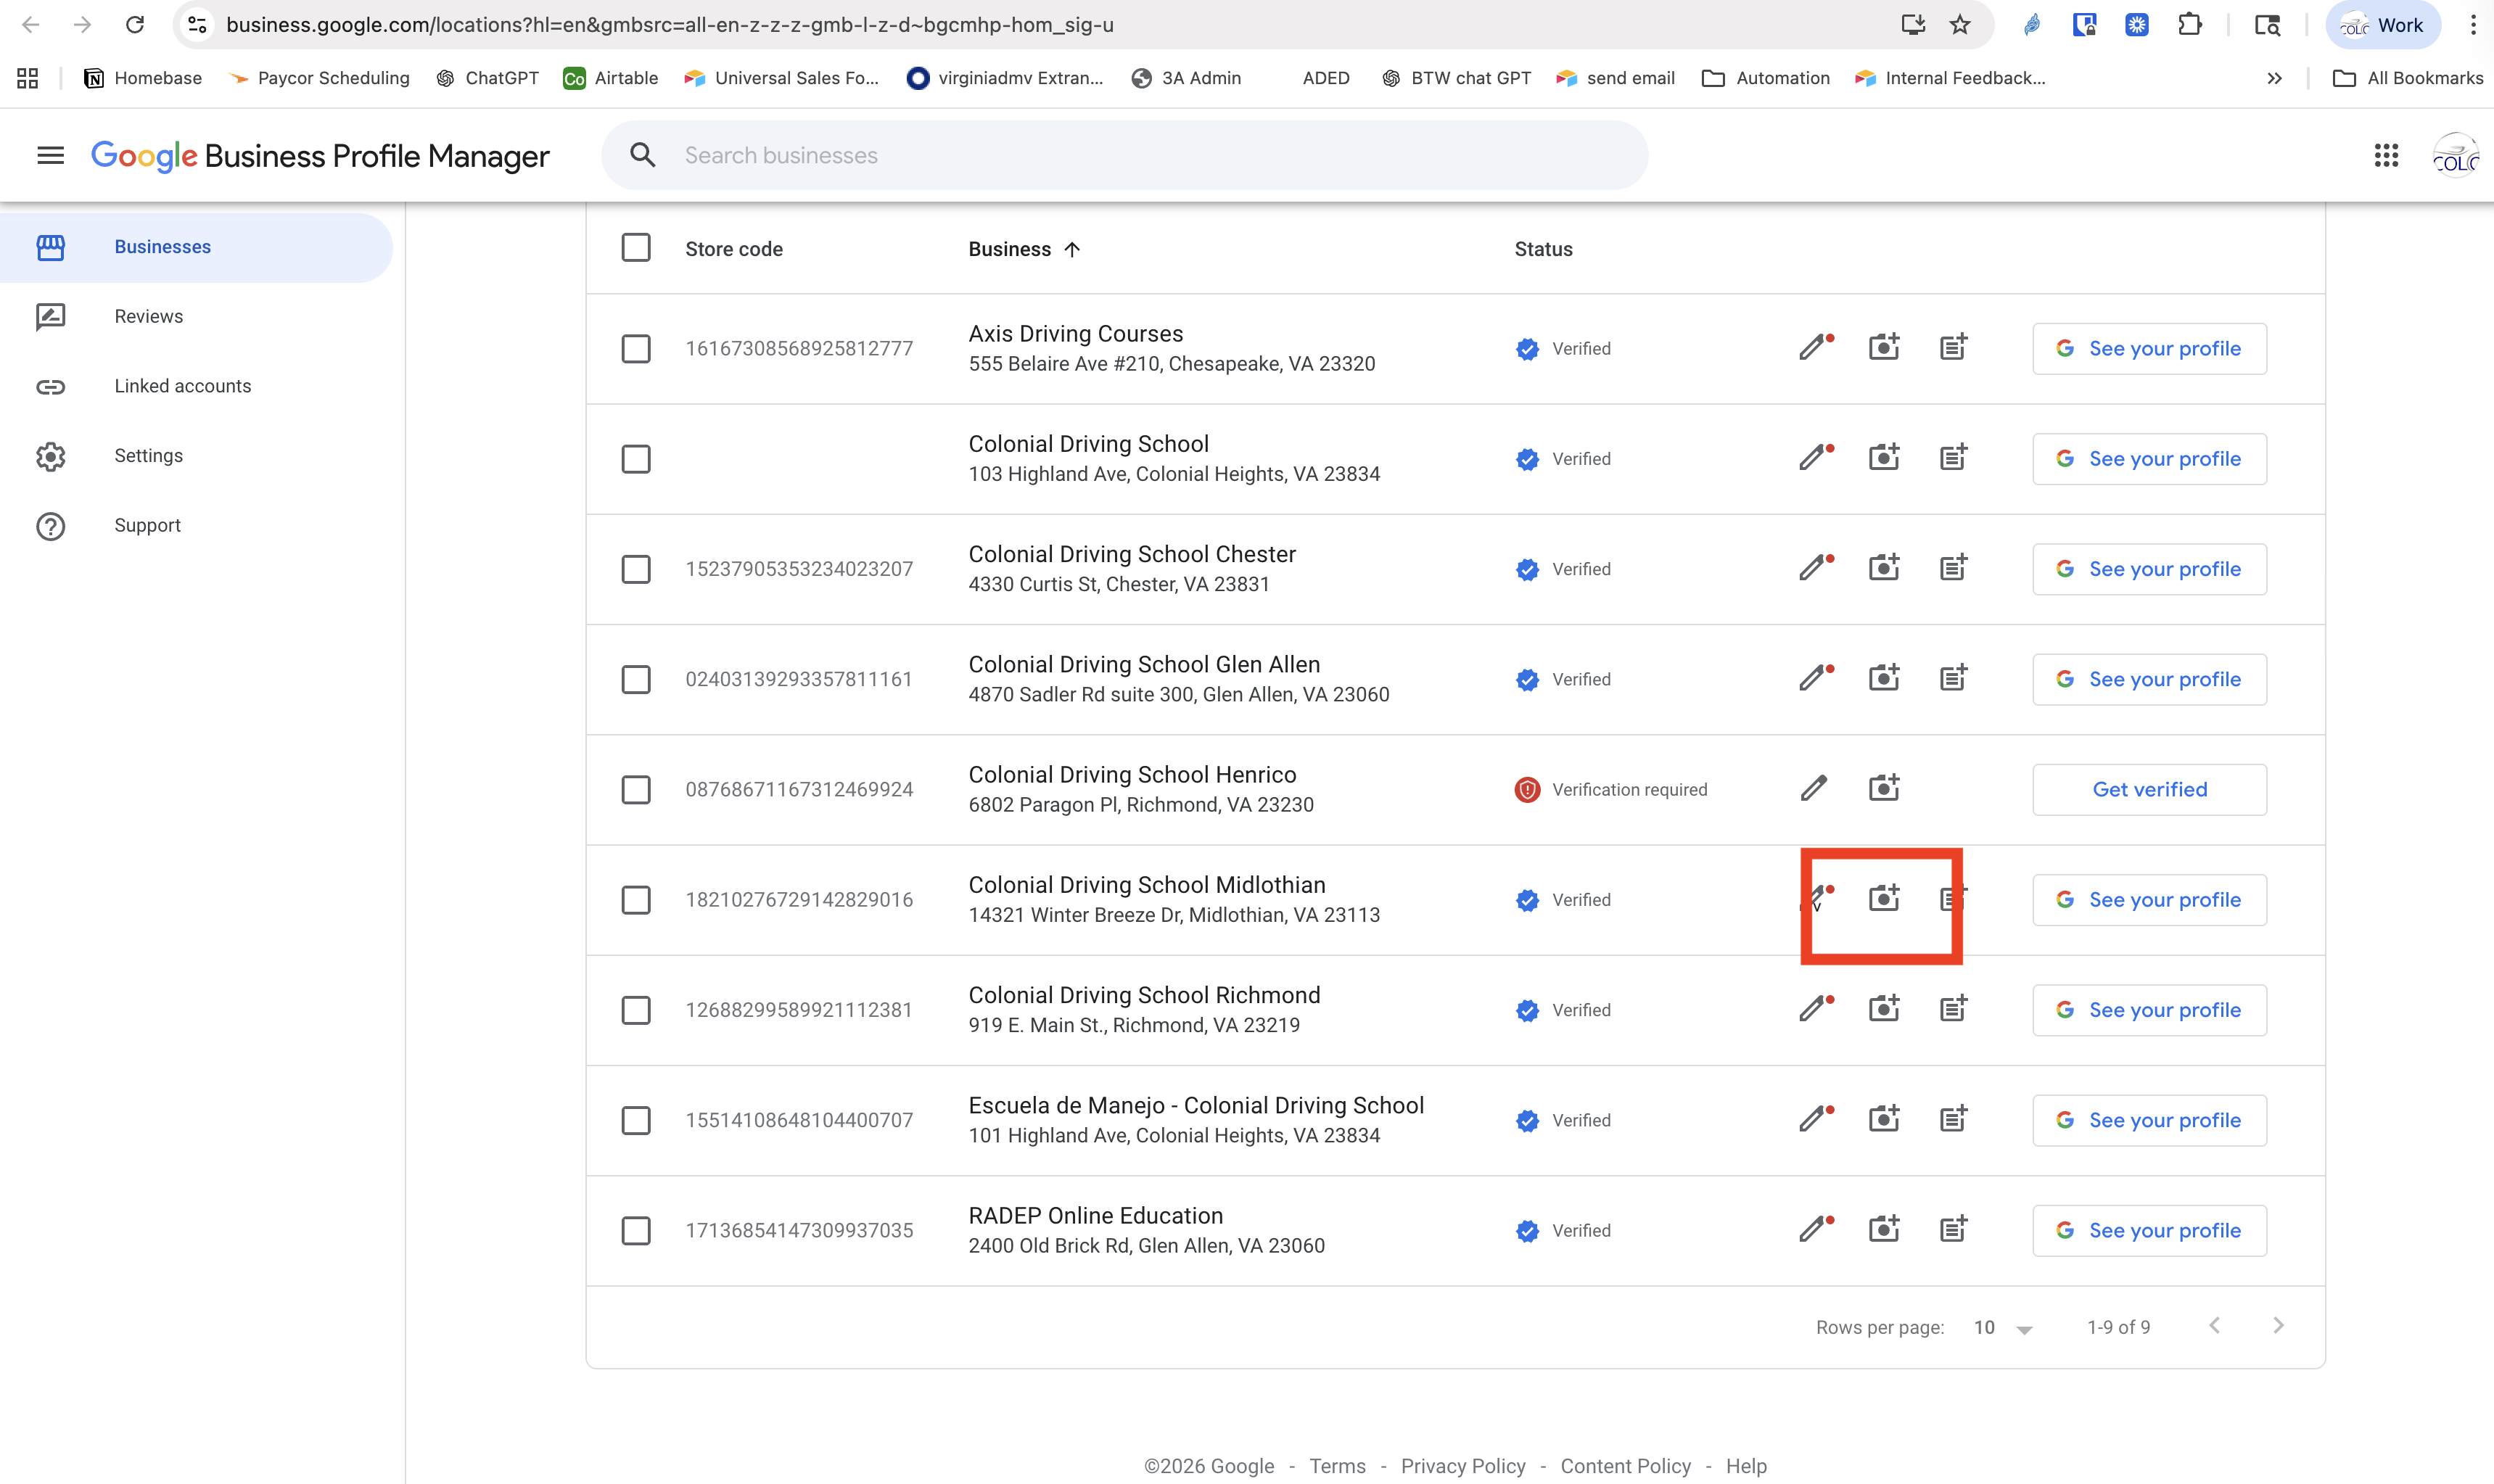Select all businesses with header checkbox

(x=636, y=248)
